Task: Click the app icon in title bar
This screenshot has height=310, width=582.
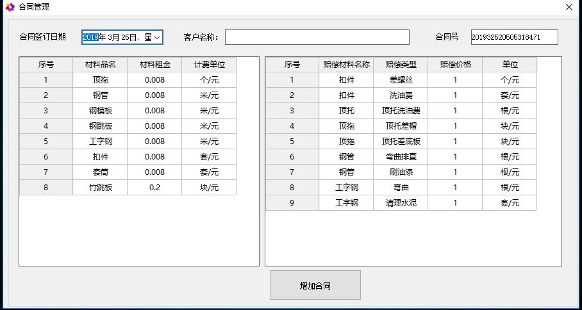Action: point(10,7)
